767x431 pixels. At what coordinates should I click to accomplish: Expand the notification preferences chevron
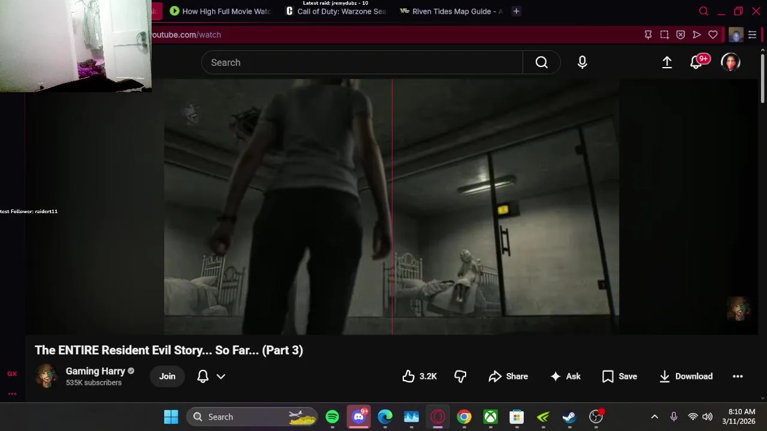[221, 376]
